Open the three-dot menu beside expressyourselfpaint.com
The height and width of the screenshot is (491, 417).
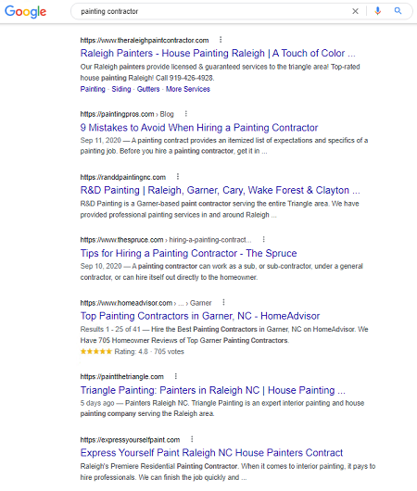coord(192,439)
